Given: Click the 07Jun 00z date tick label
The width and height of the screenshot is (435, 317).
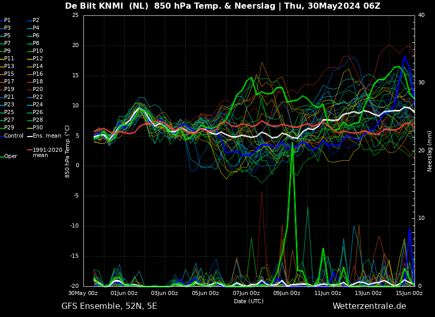Looking at the screenshot, I should [246, 293].
